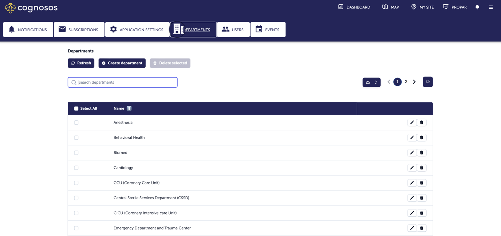Edit the Cardiology department
The width and height of the screenshot is (501, 236).
pos(412,168)
